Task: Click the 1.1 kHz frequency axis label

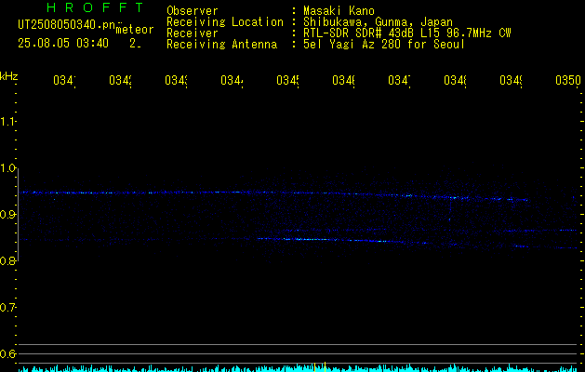Action: (7, 121)
